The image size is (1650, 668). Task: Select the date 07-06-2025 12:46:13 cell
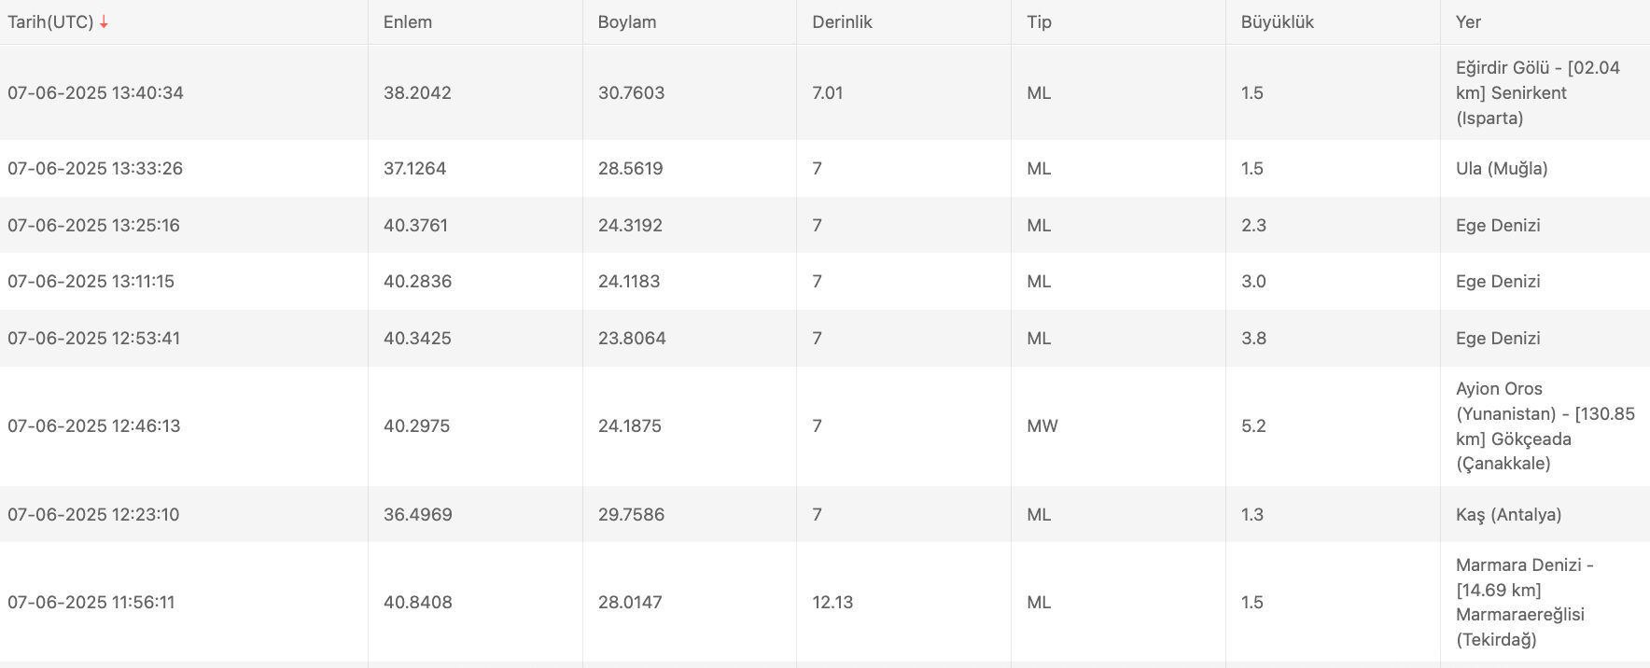(x=93, y=426)
